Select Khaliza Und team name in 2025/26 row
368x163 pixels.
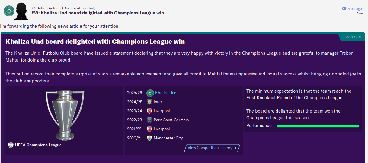(x=166, y=93)
